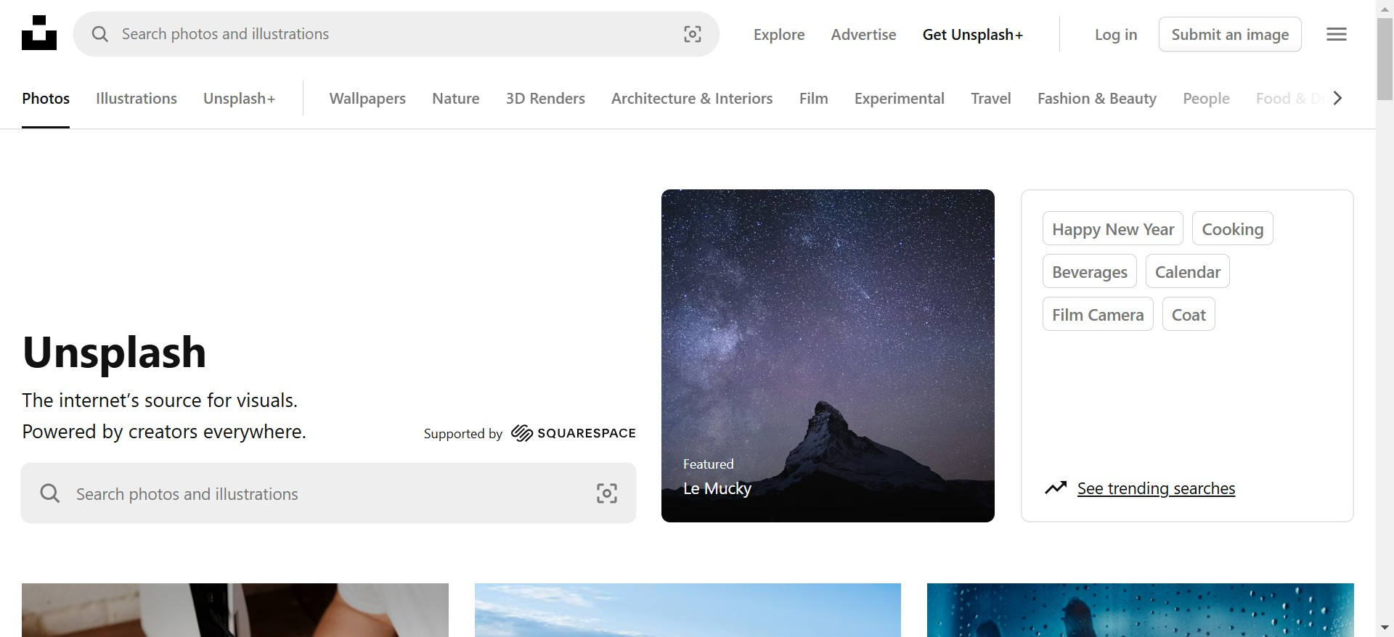Select the Cooking tag
The height and width of the screenshot is (637, 1394).
click(1233, 229)
